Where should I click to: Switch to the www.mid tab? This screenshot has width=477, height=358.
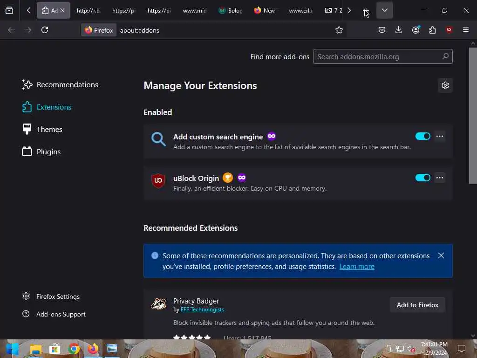(194, 10)
